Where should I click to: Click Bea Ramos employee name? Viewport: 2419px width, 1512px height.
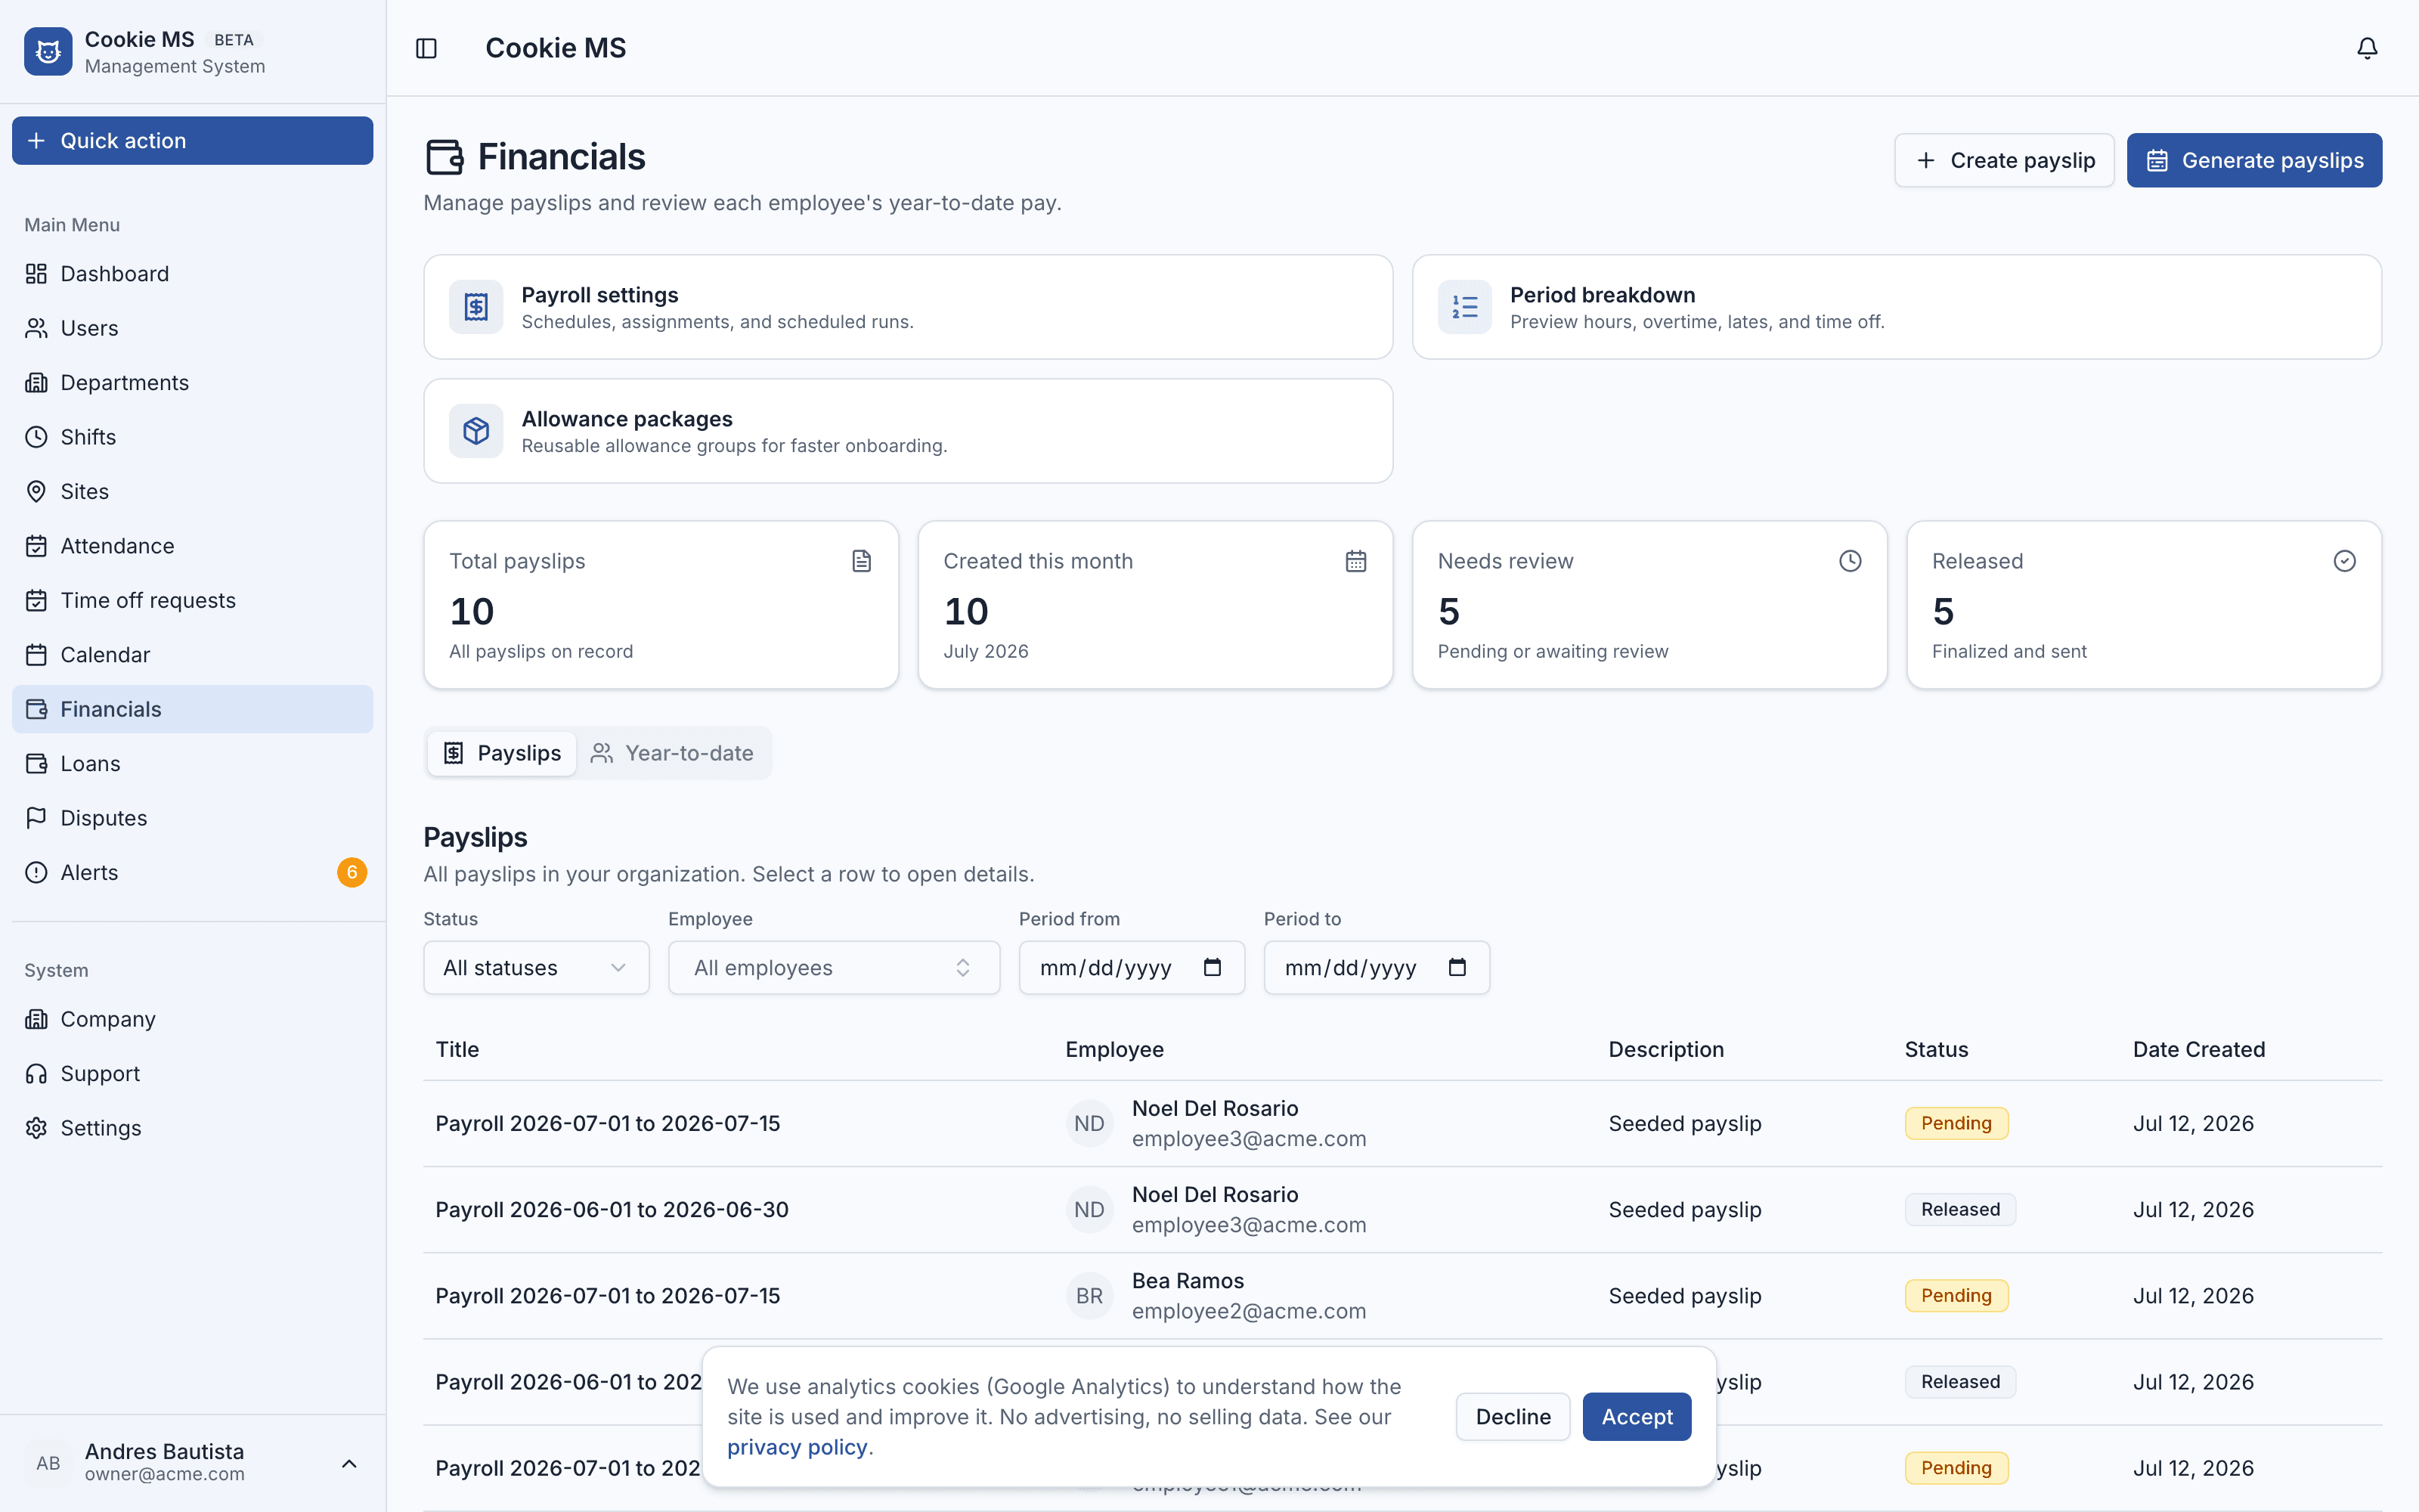[1188, 1280]
